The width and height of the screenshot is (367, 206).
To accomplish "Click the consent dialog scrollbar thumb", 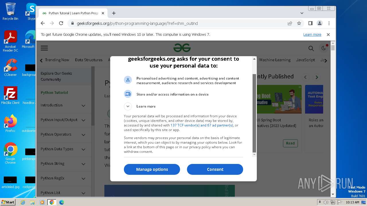I will click(254, 113).
